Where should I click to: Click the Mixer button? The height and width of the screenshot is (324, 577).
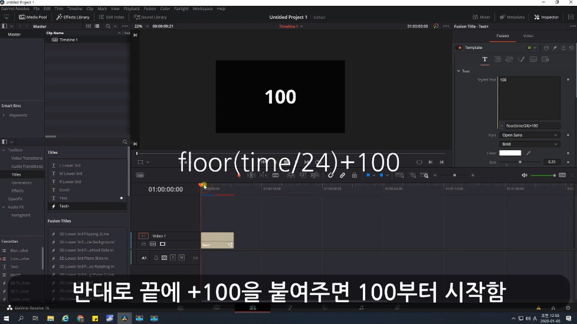click(481, 17)
